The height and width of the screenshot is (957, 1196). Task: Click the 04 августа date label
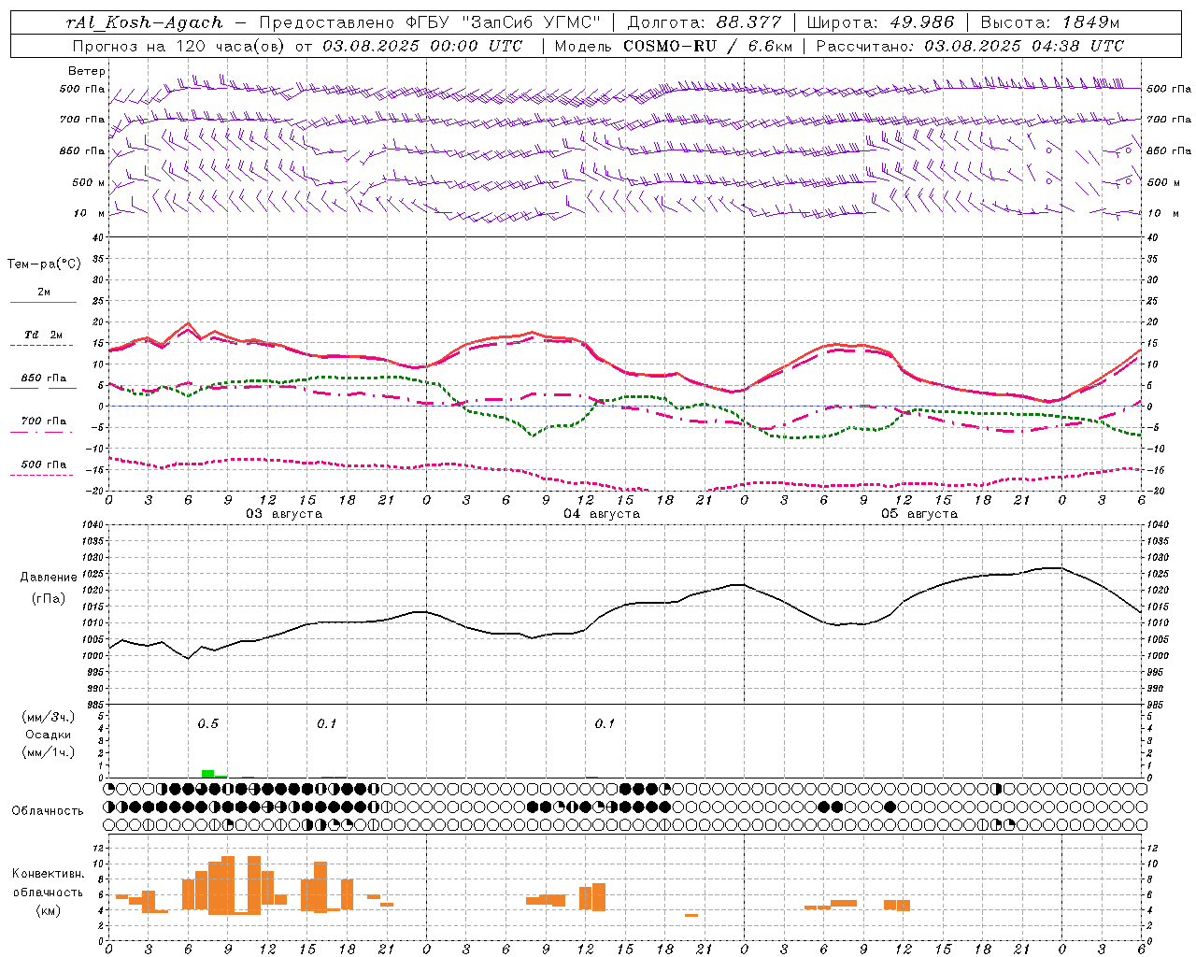tap(602, 514)
